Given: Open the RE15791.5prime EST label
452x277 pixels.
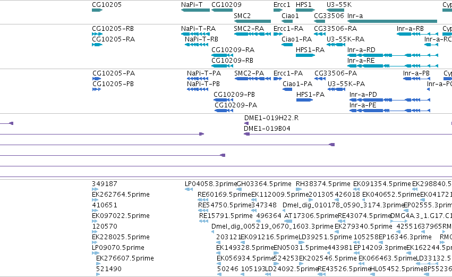Looking at the screenshot, I should tap(226, 216).
